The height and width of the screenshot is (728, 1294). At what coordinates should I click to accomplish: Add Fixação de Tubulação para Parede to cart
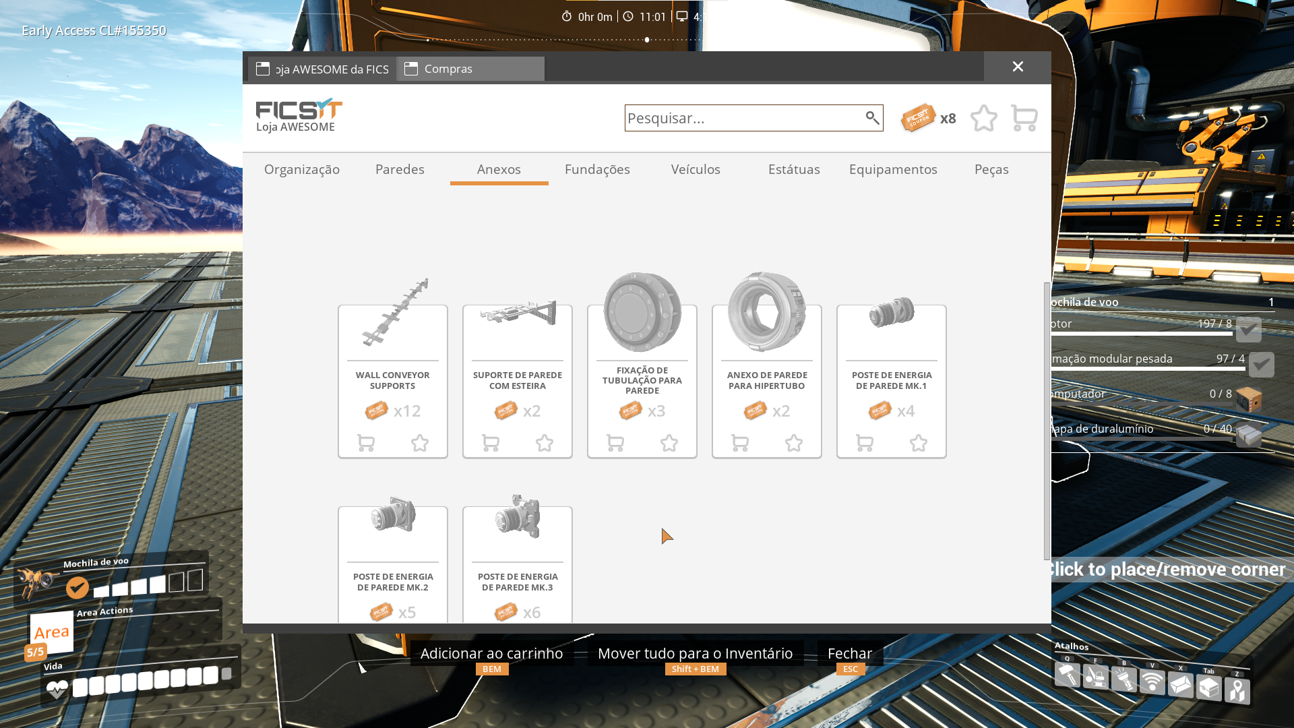[x=615, y=443]
